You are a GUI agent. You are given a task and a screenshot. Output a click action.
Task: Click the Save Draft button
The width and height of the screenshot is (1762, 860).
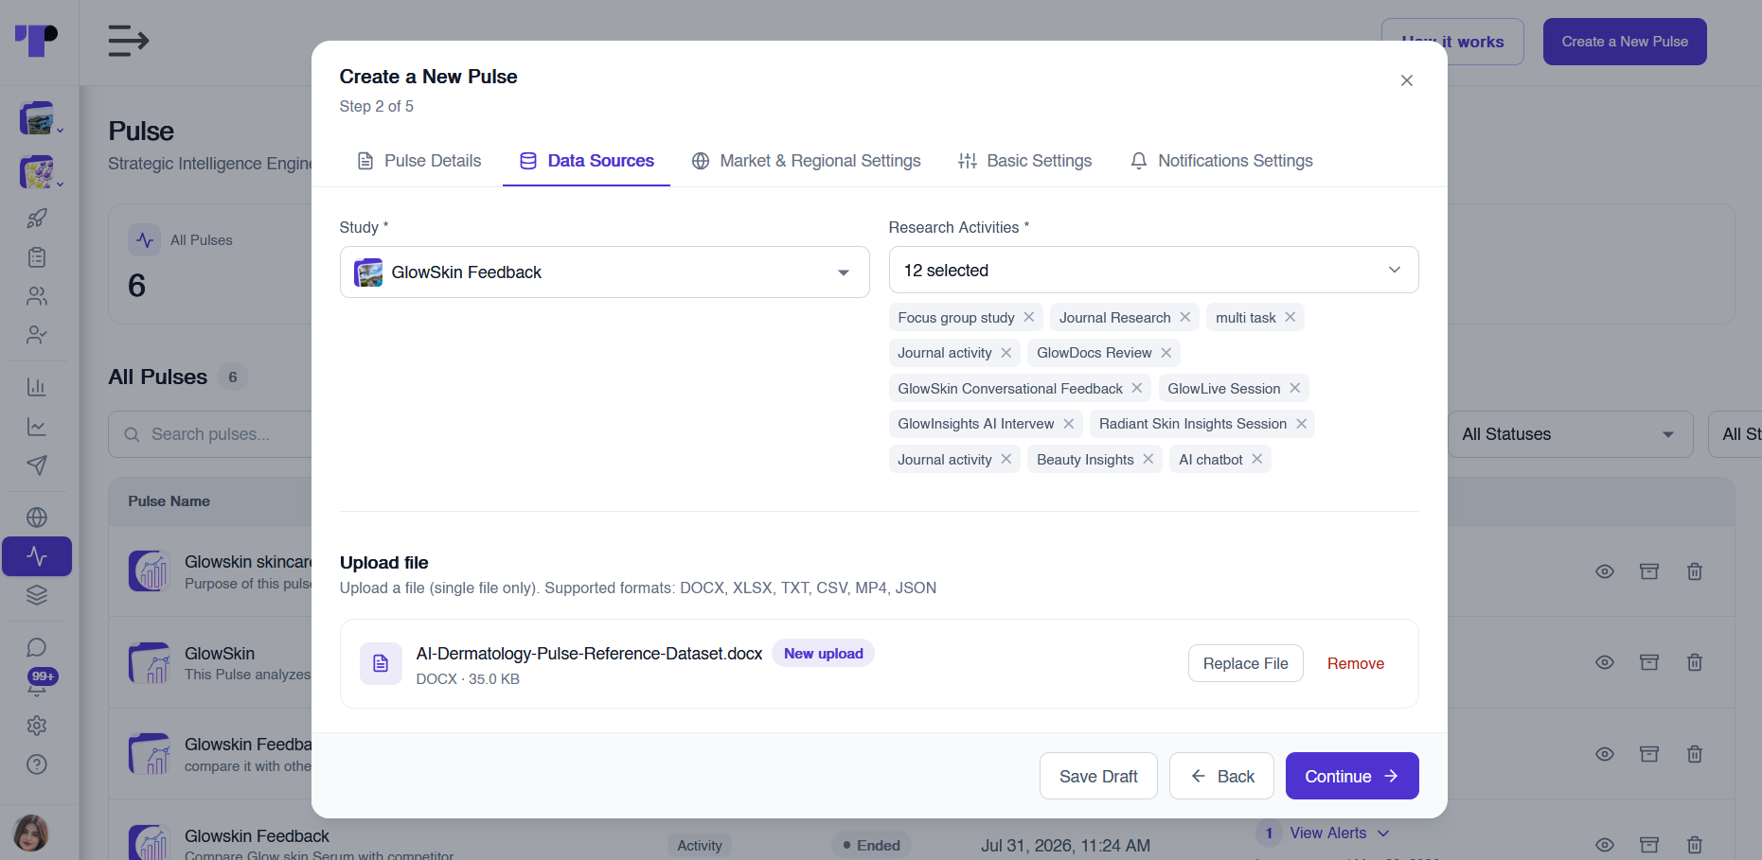coord(1098,776)
